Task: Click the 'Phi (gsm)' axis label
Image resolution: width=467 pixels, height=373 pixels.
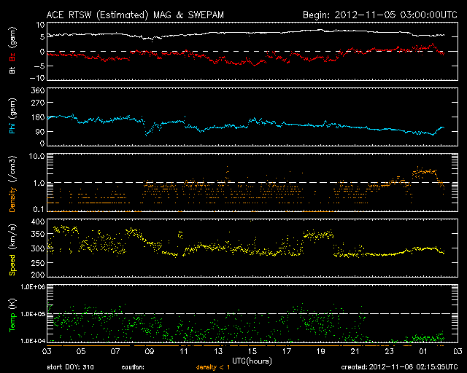Action: pyautogui.click(x=12, y=117)
